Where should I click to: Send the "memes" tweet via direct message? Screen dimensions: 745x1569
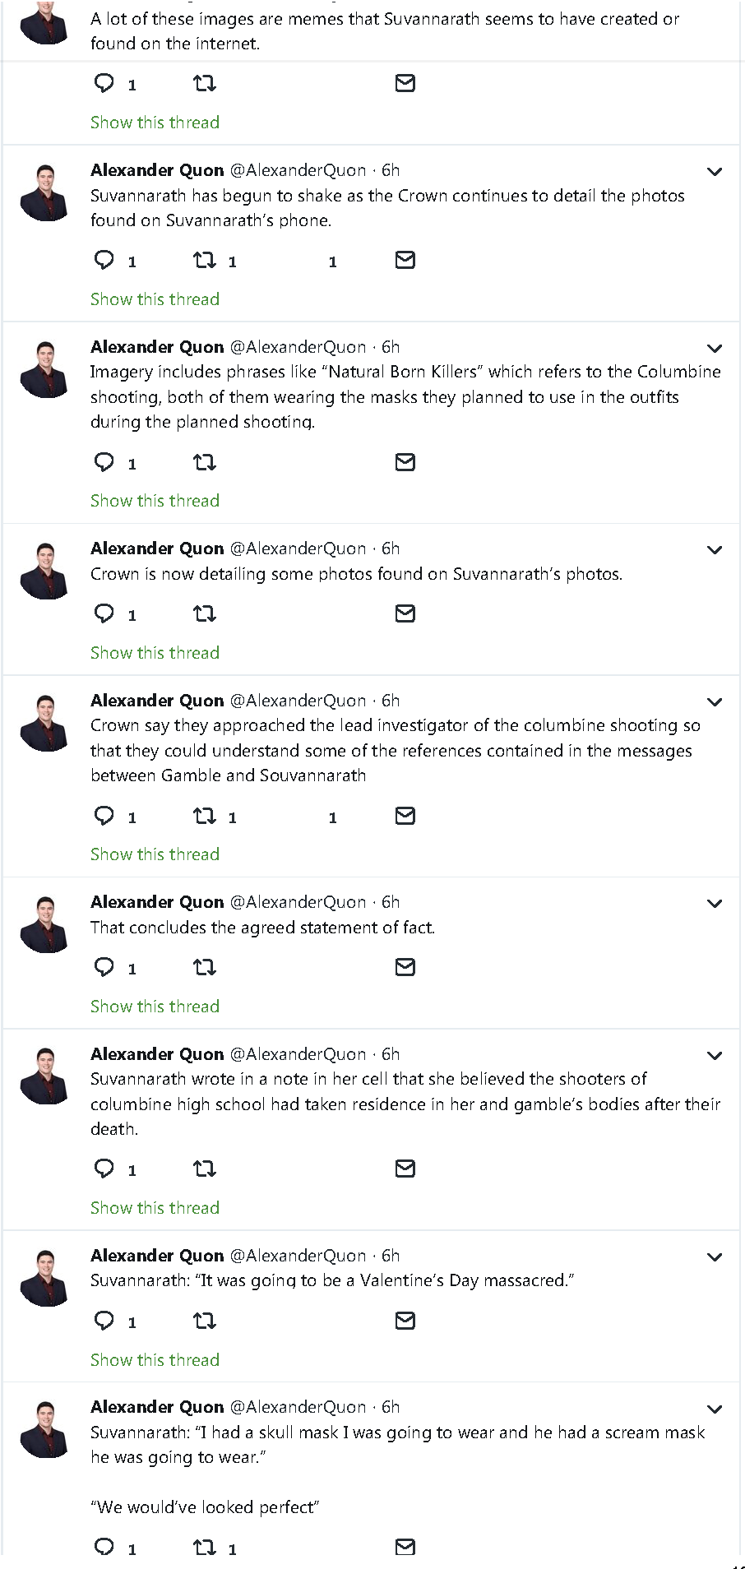pos(405,83)
